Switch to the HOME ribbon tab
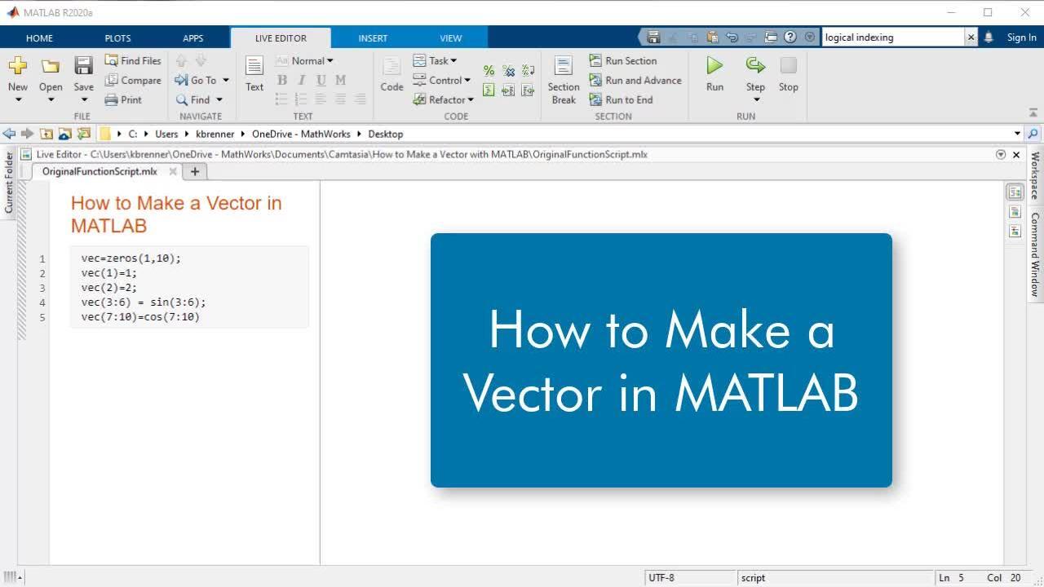The height and width of the screenshot is (587, 1044). click(x=39, y=38)
